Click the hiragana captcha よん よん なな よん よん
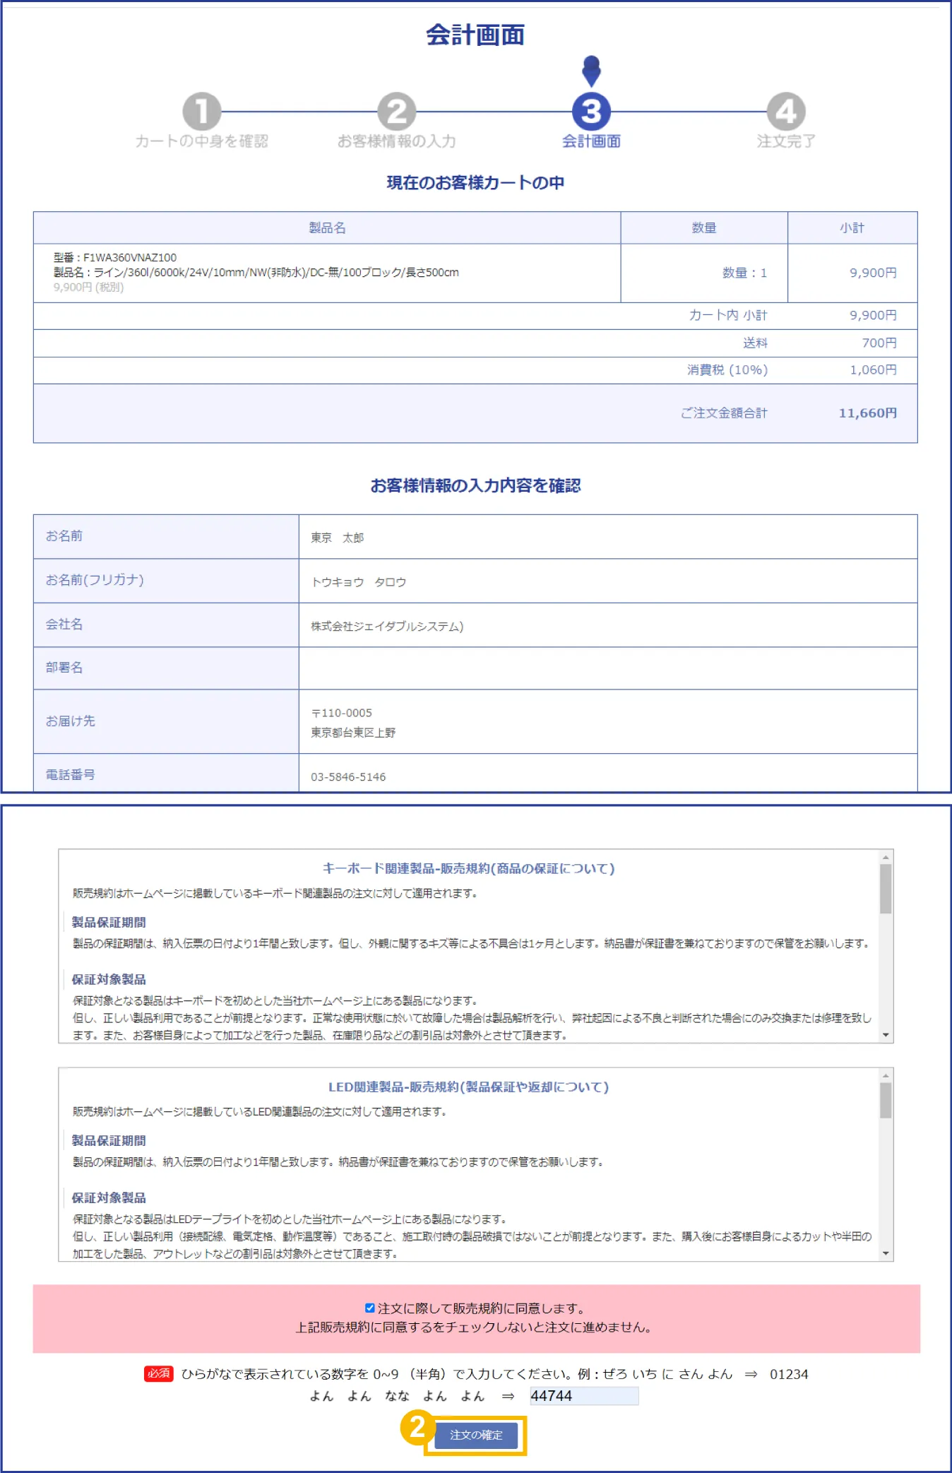Image resolution: width=952 pixels, height=1473 pixels. [x=397, y=1396]
